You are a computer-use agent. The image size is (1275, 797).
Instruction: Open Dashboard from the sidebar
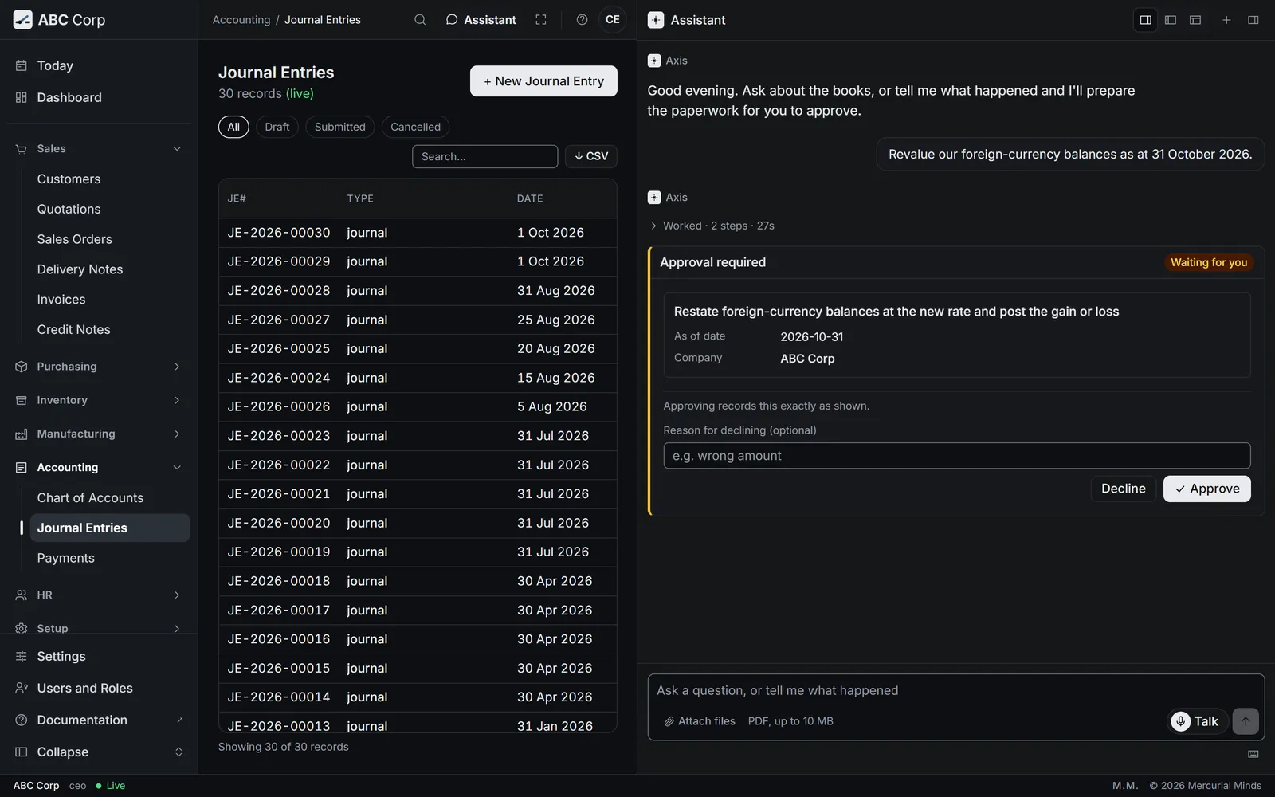[99, 97]
